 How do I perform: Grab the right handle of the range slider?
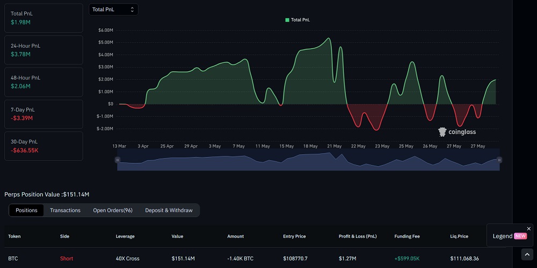(499, 160)
